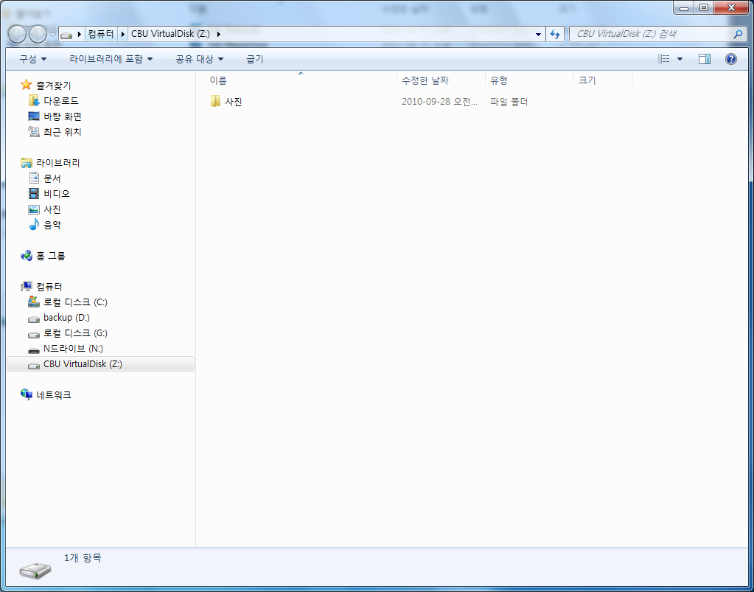This screenshot has height=592, width=754.
Task: Select CBU VirtualDisk (Z:) breadcrumb
Action: [x=170, y=34]
